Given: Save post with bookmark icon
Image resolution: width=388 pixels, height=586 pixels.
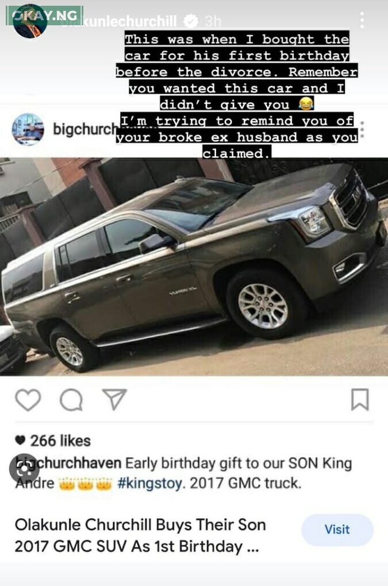Looking at the screenshot, I should (360, 399).
